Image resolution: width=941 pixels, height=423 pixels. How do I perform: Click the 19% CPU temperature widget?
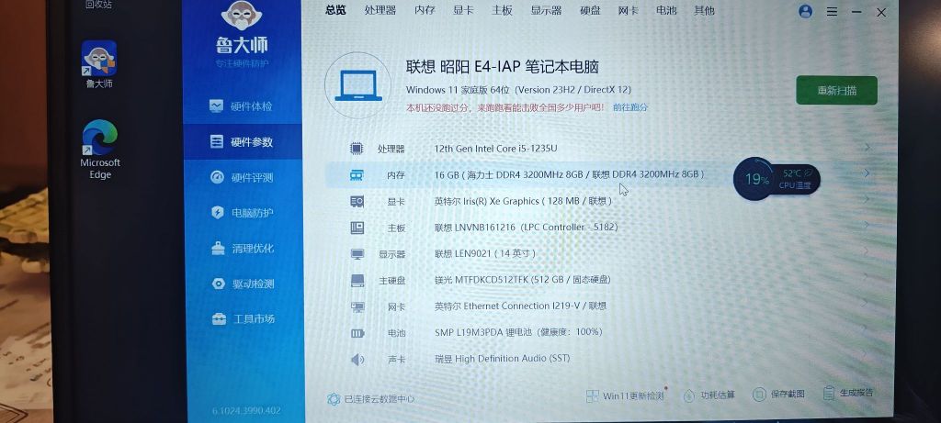coord(777,179)
